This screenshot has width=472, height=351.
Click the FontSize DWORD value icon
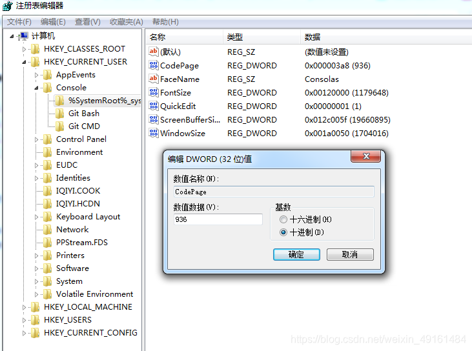(154, 92)
